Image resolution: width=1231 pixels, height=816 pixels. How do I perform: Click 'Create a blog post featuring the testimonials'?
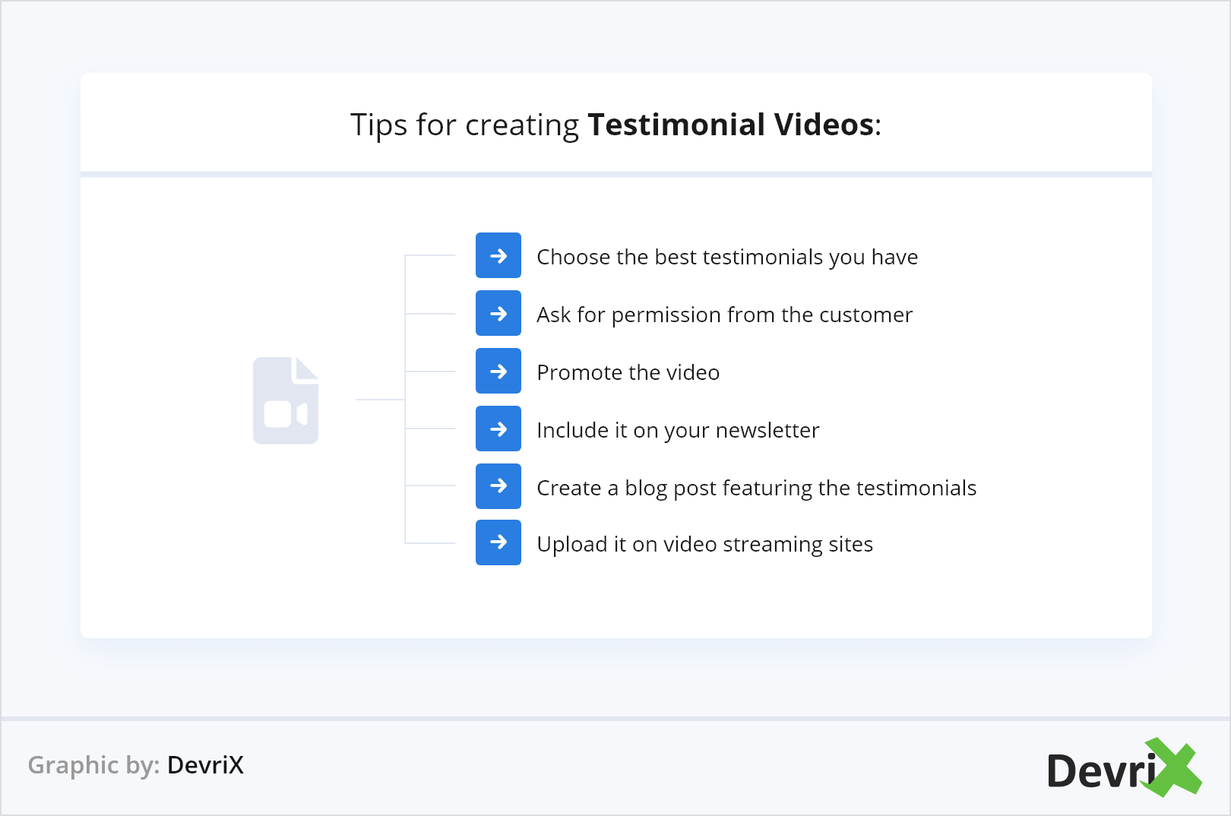pos(756,488)
